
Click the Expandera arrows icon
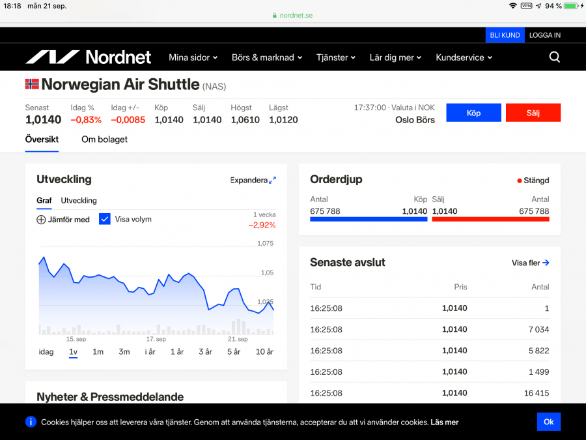[273, 180]
